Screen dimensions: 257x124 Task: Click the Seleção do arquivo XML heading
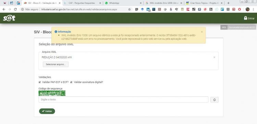pos(56,44)
